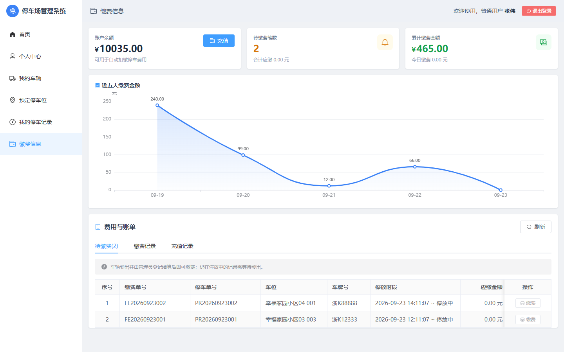Click the wallet icon beside 缴费信息

13,144
